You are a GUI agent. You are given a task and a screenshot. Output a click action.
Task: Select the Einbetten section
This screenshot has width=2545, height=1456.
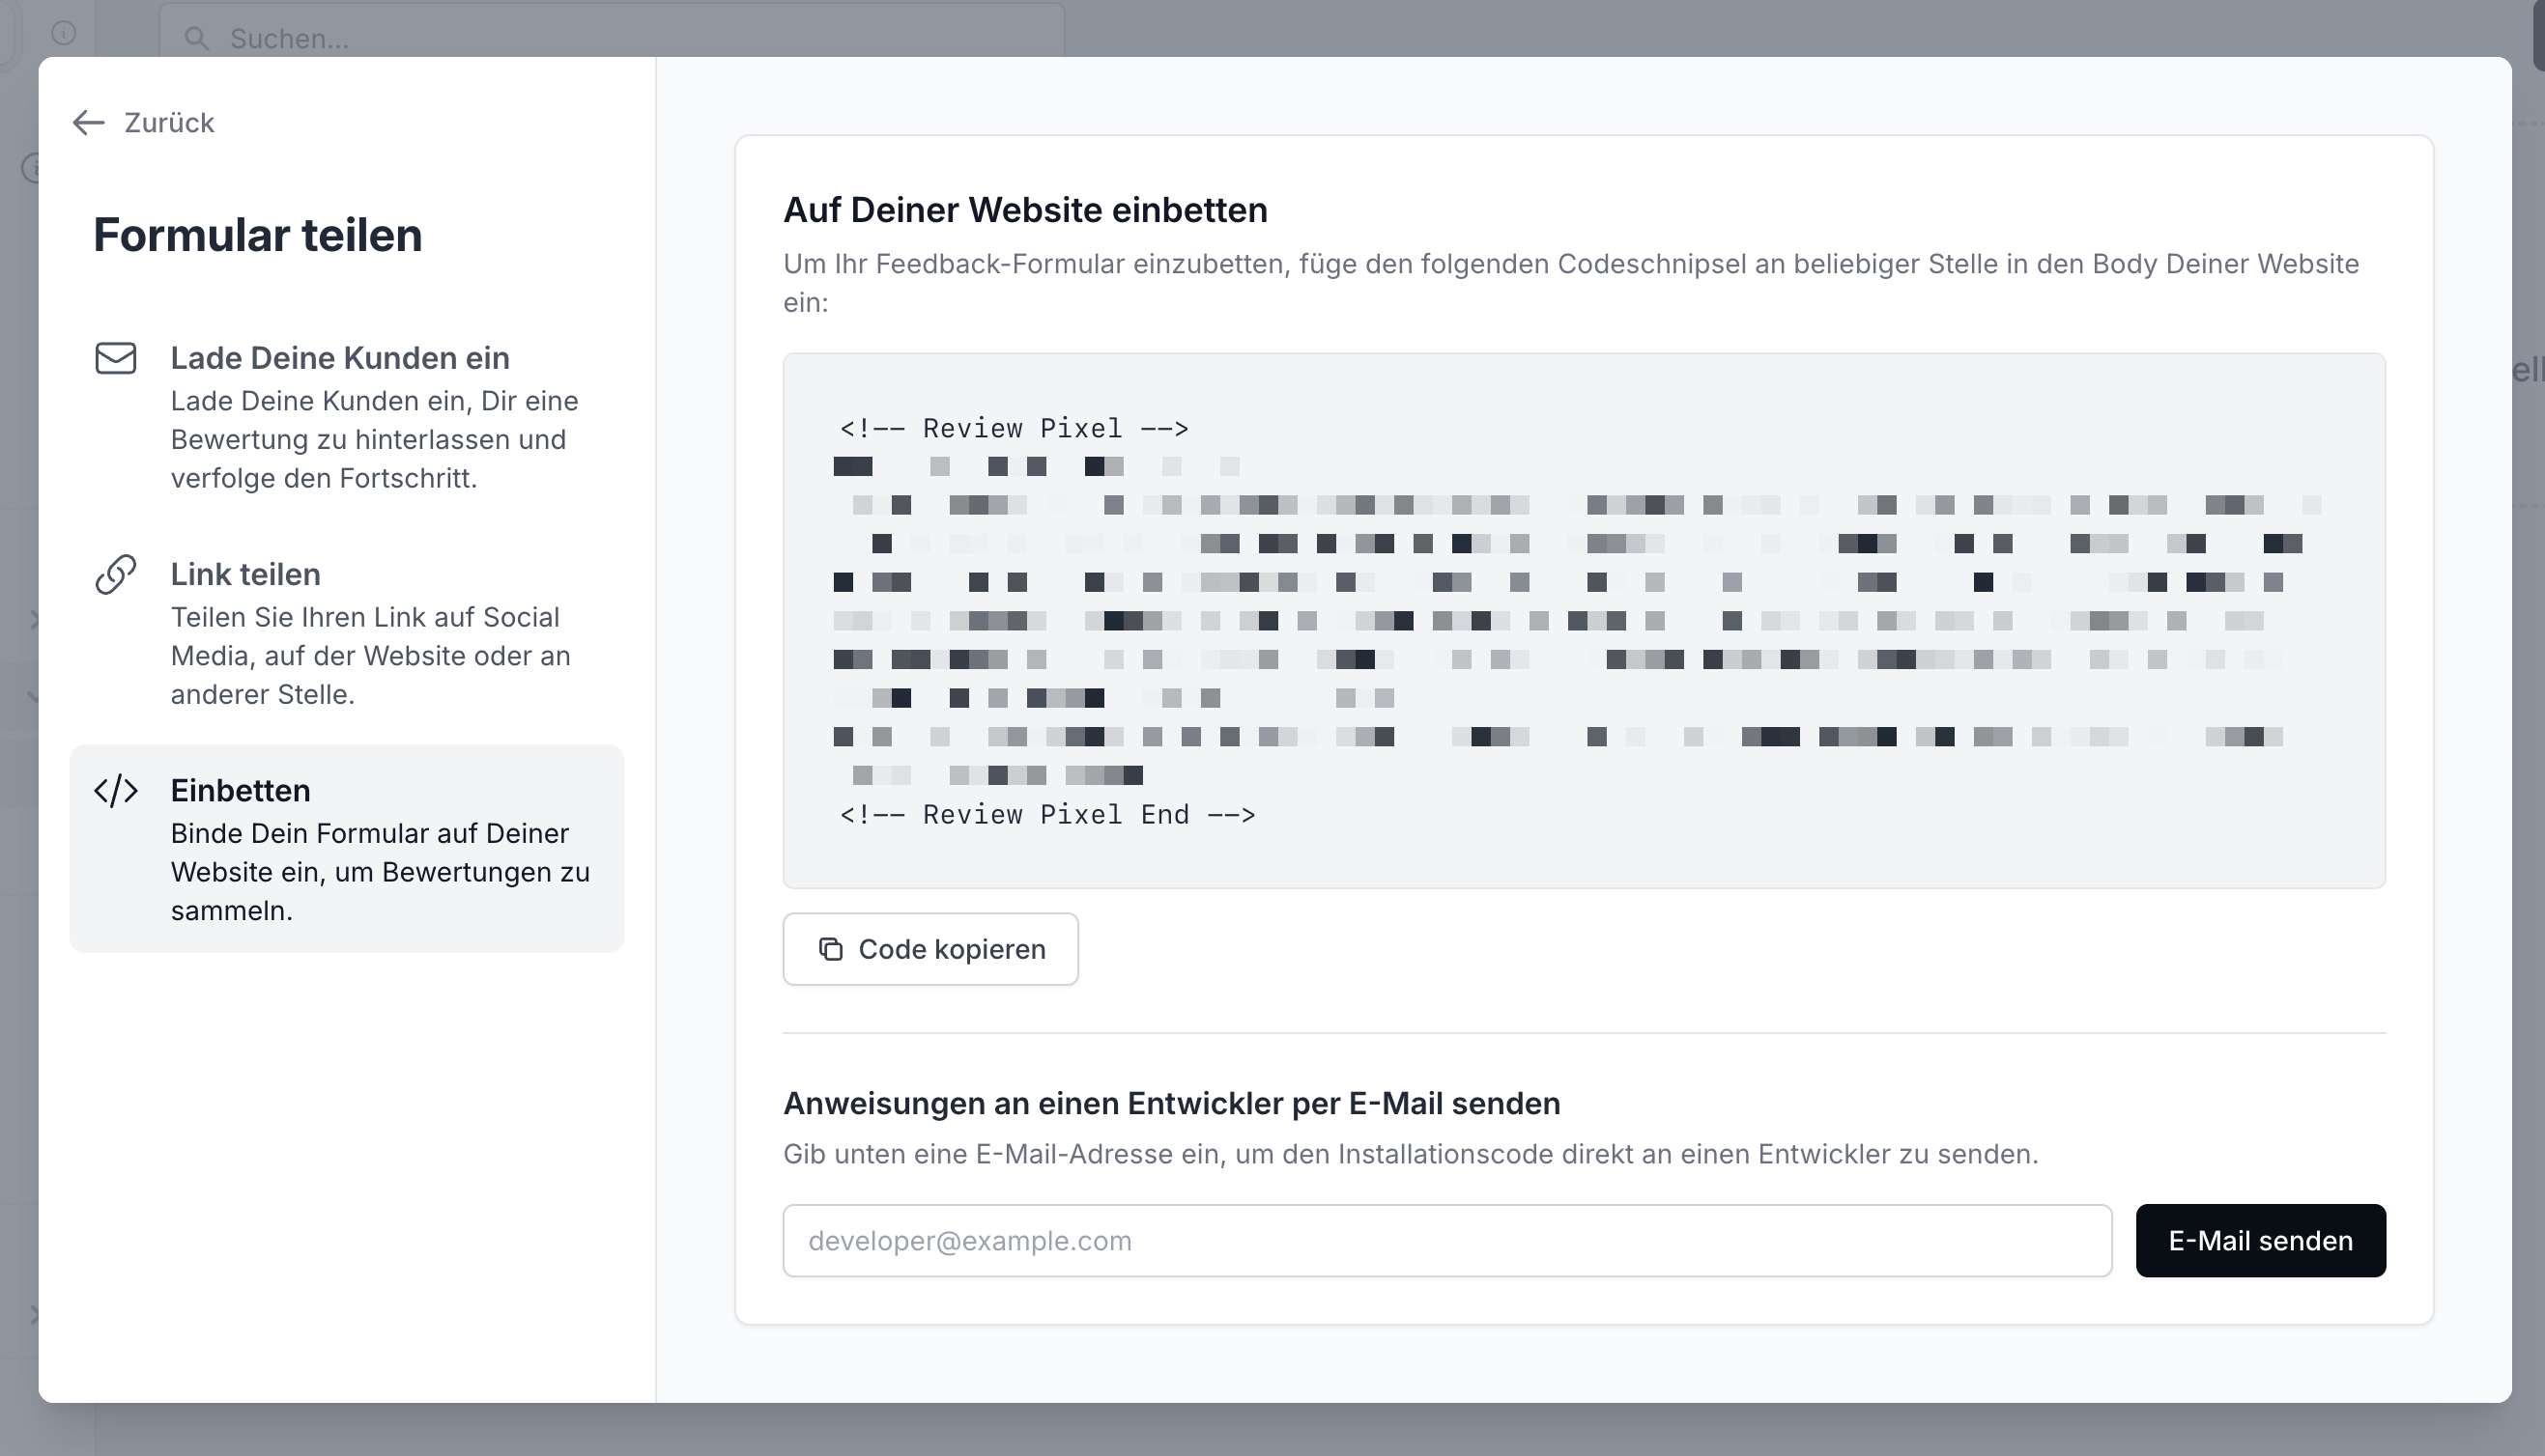pos(346,848)
